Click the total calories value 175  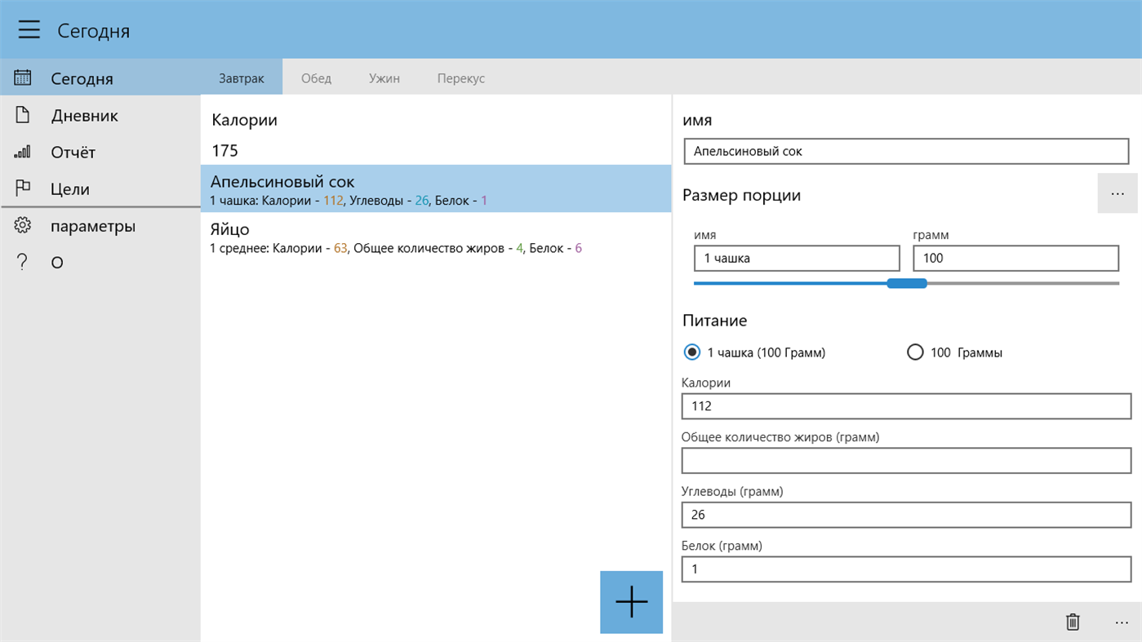224,151
